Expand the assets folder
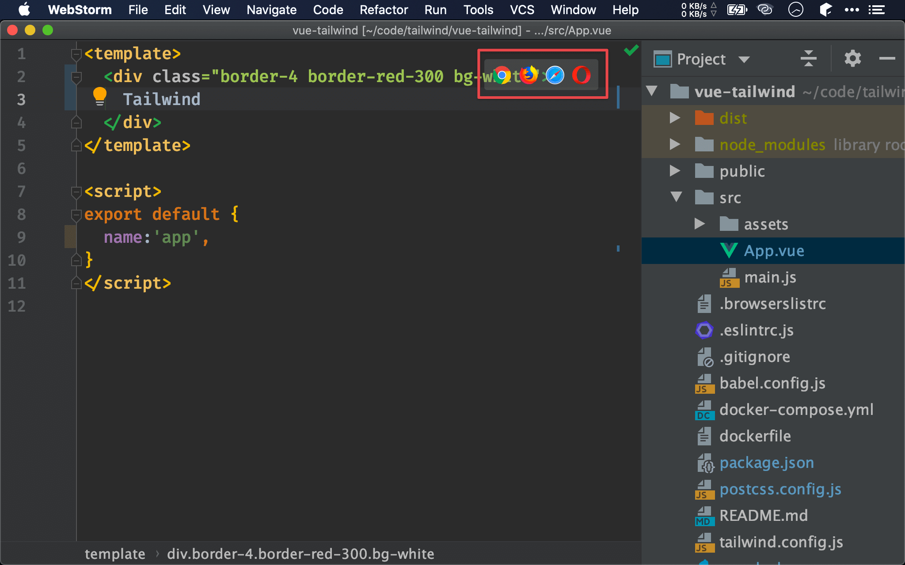 [699, 224]
